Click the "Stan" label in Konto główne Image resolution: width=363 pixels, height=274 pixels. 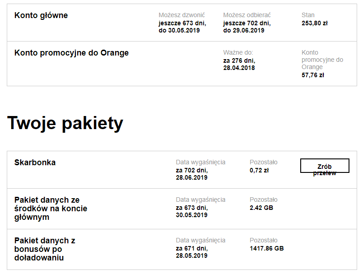[x=308, y=15]
